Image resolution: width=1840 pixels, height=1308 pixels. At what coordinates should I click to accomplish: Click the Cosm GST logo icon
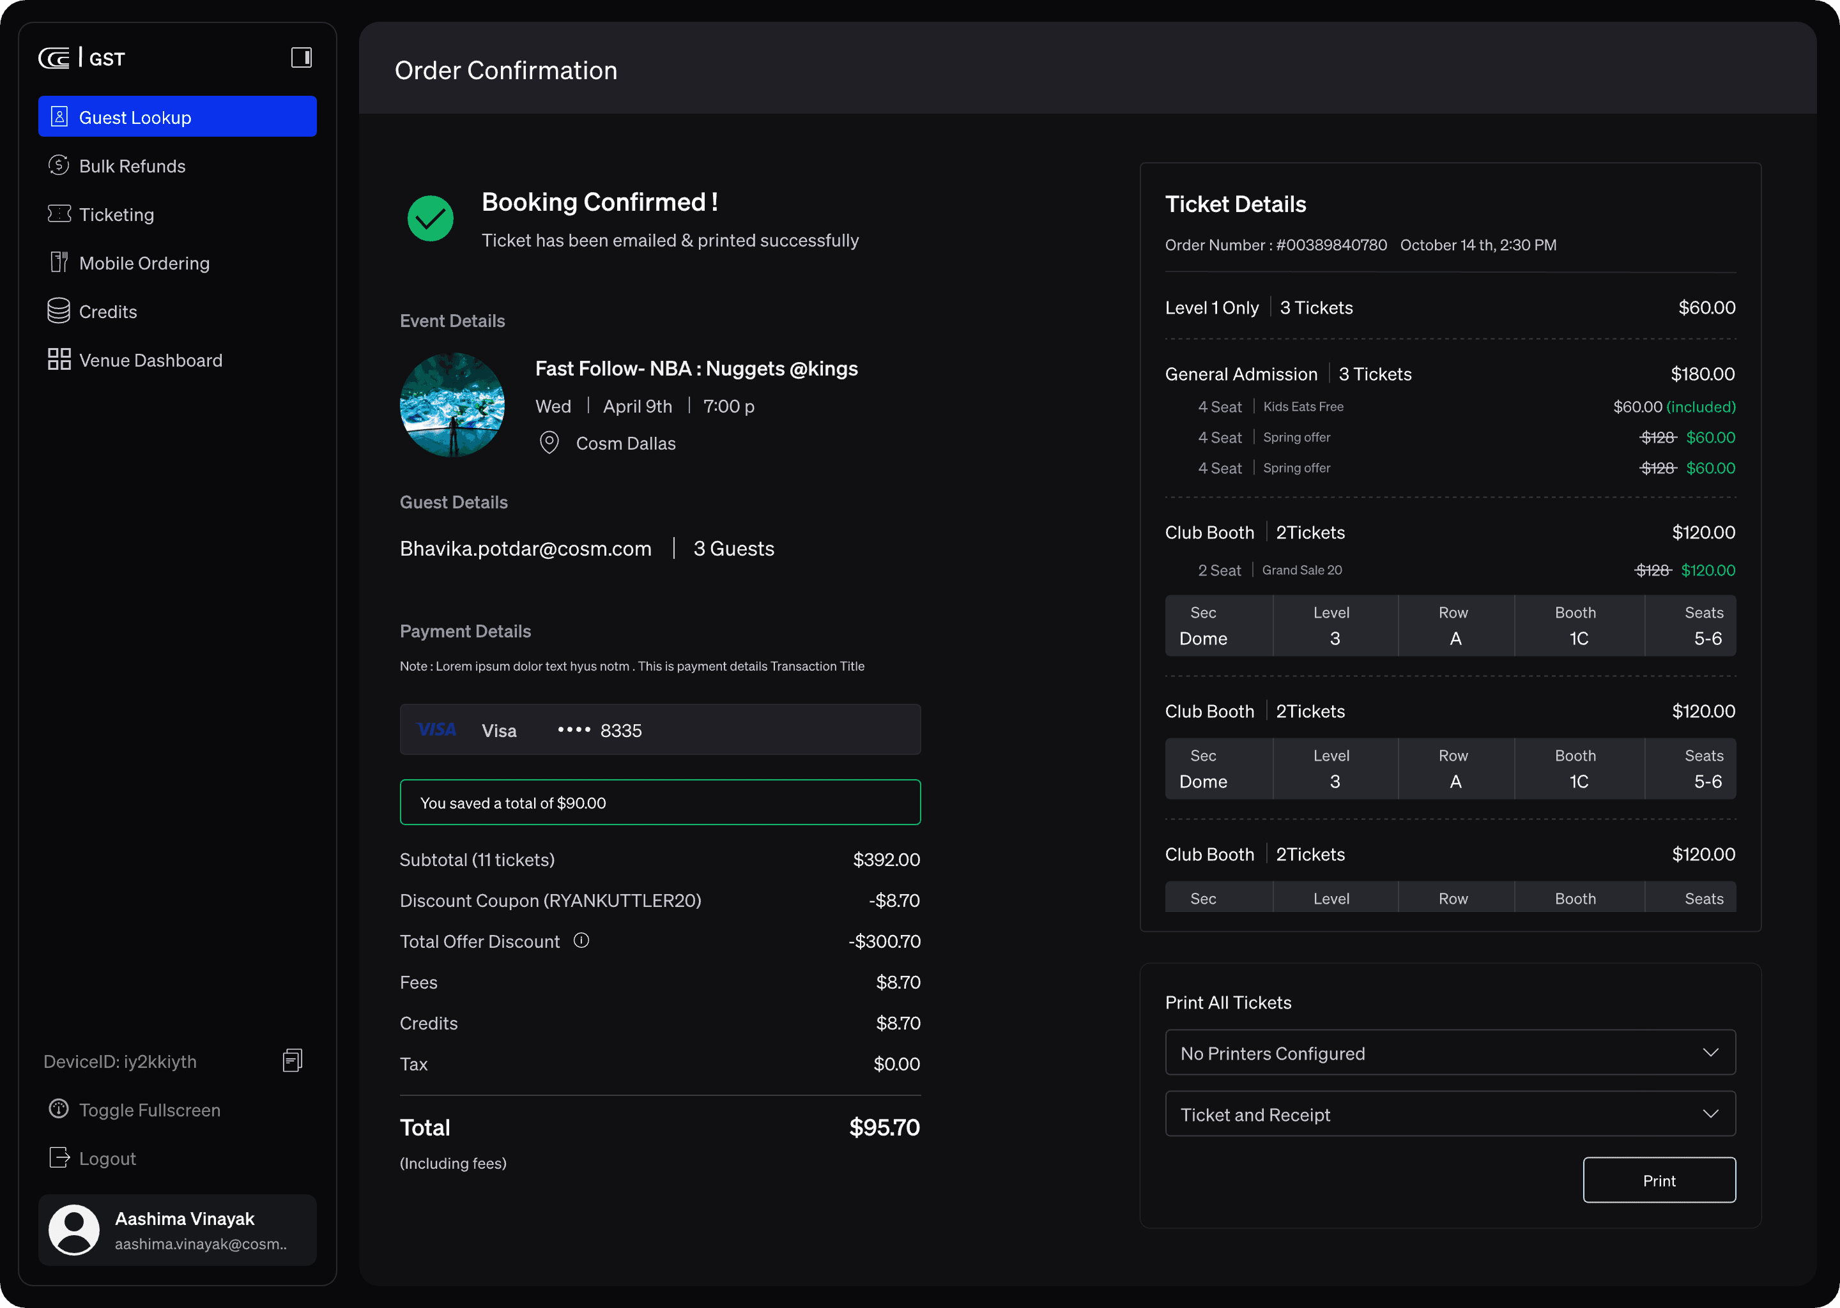pos(54,58)
